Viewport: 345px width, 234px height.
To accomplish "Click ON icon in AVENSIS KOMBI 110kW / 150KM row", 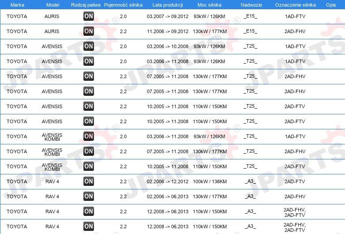I will coord(89,166).
